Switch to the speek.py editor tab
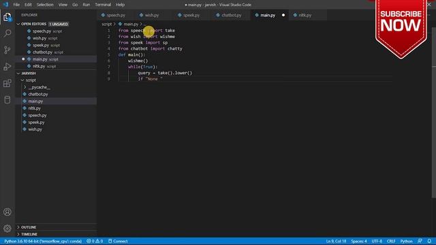Screen dimensions: 436x245 point(191,15)
